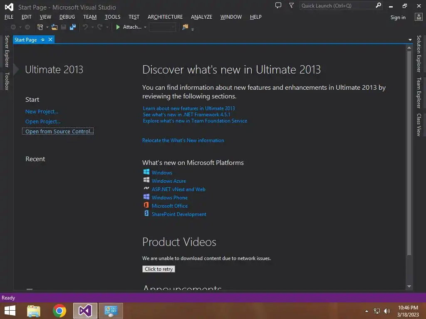Open the Server Explorer side tab

(x=7, y=51)
